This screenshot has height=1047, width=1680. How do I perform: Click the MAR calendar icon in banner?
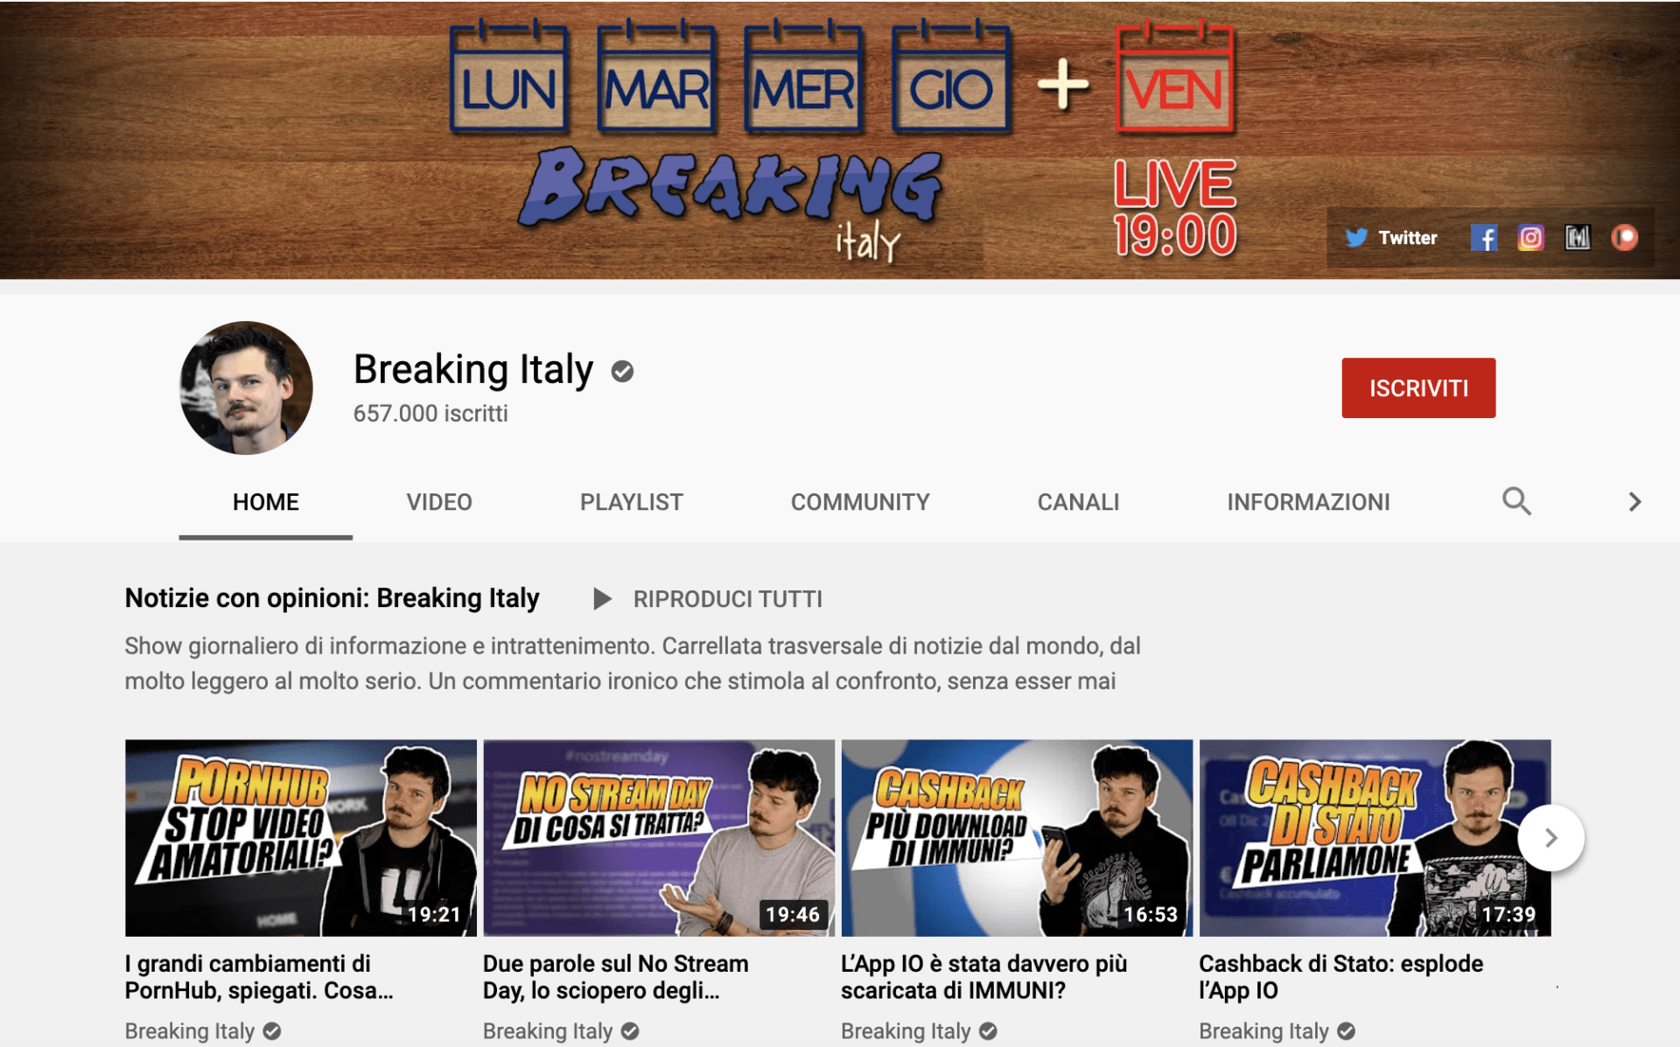point(656,77)
